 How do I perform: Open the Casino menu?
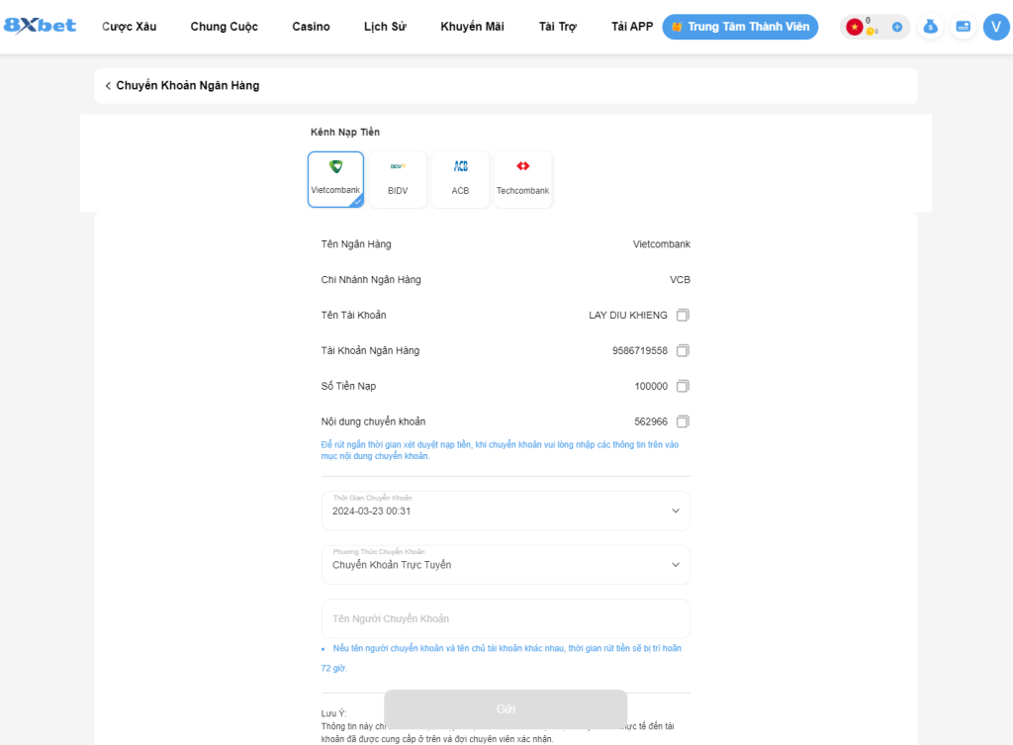coord(311,27)
